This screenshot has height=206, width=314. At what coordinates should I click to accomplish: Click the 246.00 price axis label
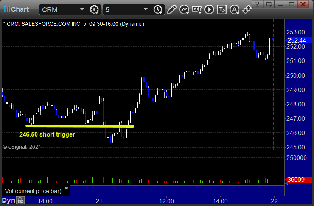click(295, 133)
